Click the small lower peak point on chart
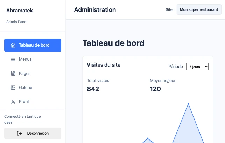 [148, 138]
